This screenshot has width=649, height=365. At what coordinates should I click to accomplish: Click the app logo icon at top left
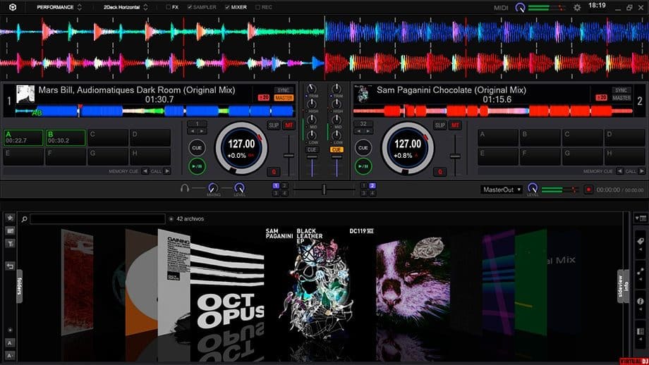pyautogui.click(x=13, y=7)
